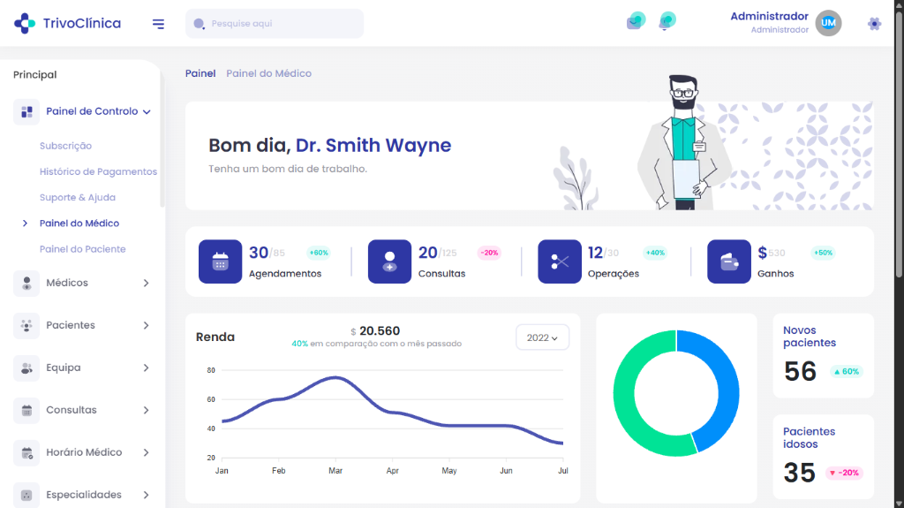Click the Administrador profile name

[x=769, y=16]
